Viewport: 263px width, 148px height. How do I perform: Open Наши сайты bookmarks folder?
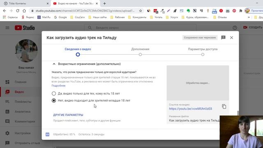coord(98,17)
